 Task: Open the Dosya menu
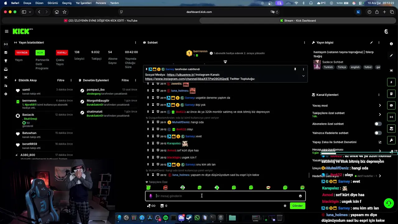[27, 3]
